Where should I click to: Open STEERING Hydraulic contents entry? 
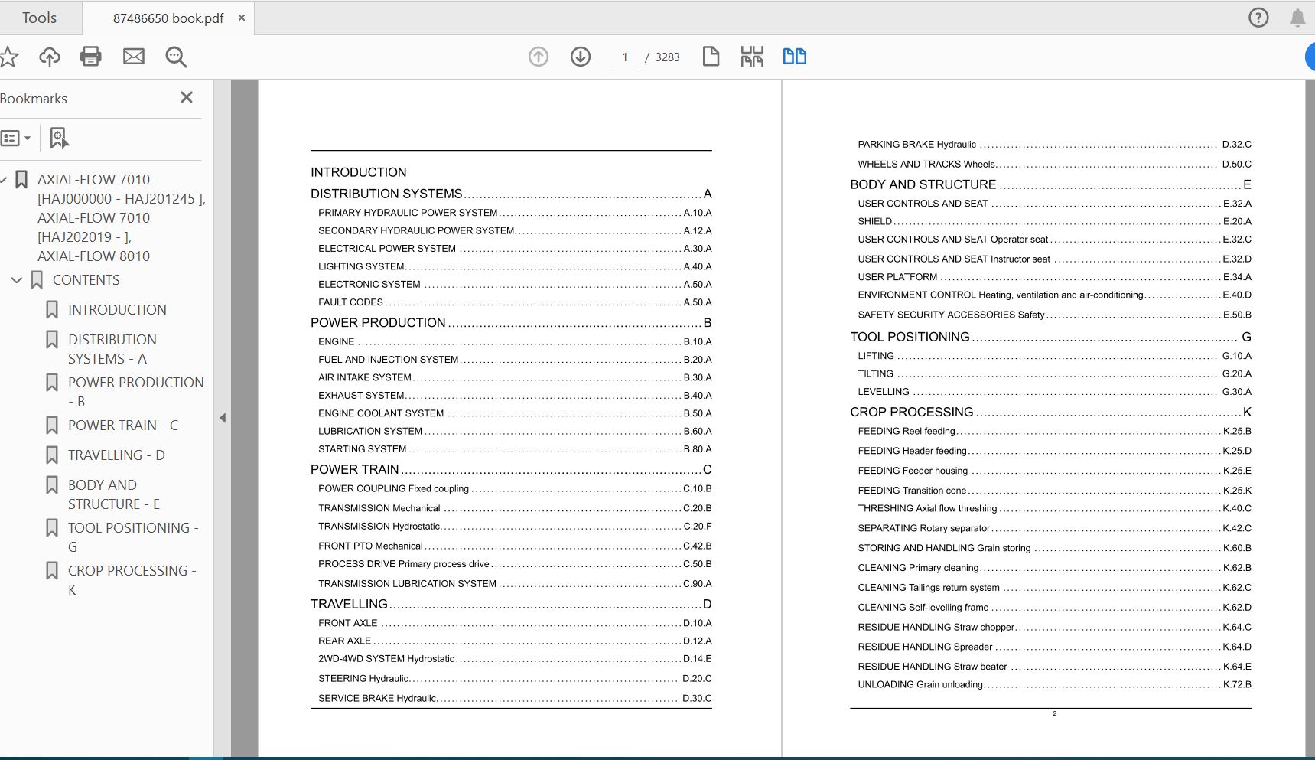tap(515, 678)
